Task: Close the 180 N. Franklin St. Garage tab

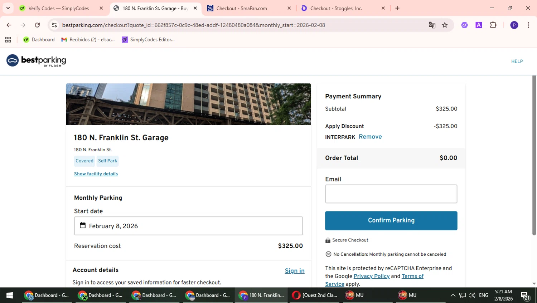Action: (195, 8)
